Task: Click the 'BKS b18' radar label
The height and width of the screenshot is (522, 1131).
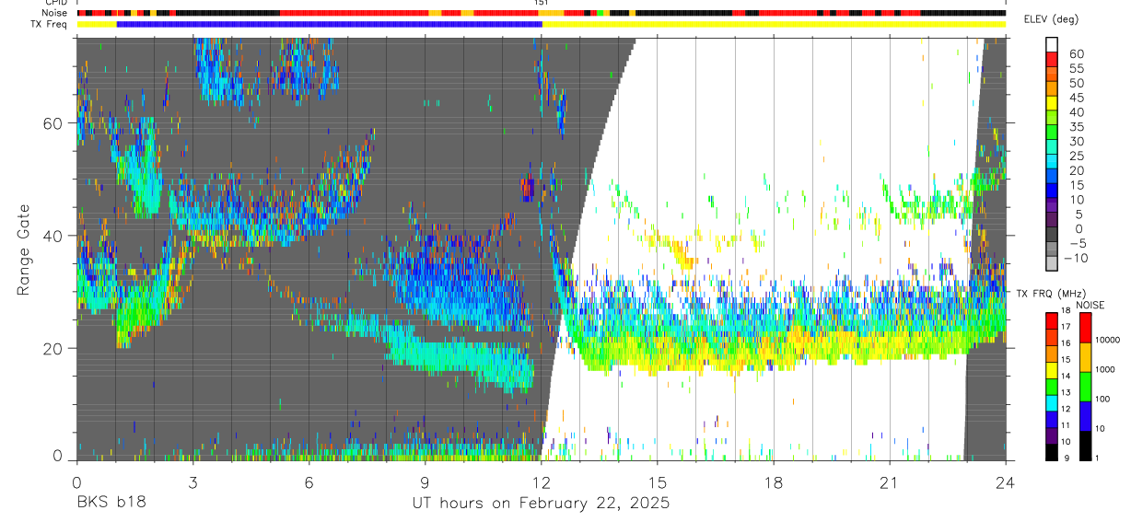Action: pyautogui.click(x=111, y=504)
